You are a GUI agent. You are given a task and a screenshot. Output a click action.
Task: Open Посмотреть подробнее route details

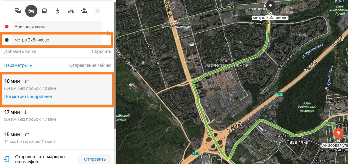[x=28, y=97]
